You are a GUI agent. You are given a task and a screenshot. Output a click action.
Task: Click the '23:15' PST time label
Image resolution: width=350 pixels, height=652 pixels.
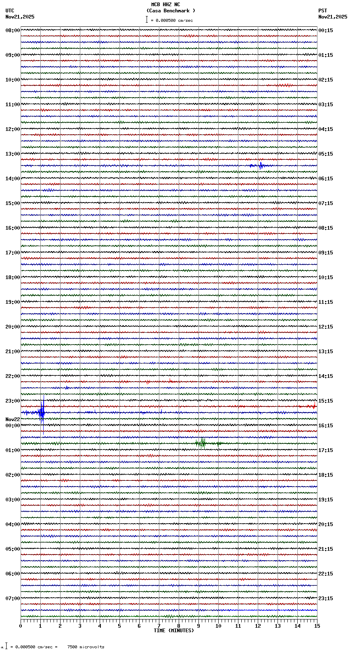(x=326, y=598)
